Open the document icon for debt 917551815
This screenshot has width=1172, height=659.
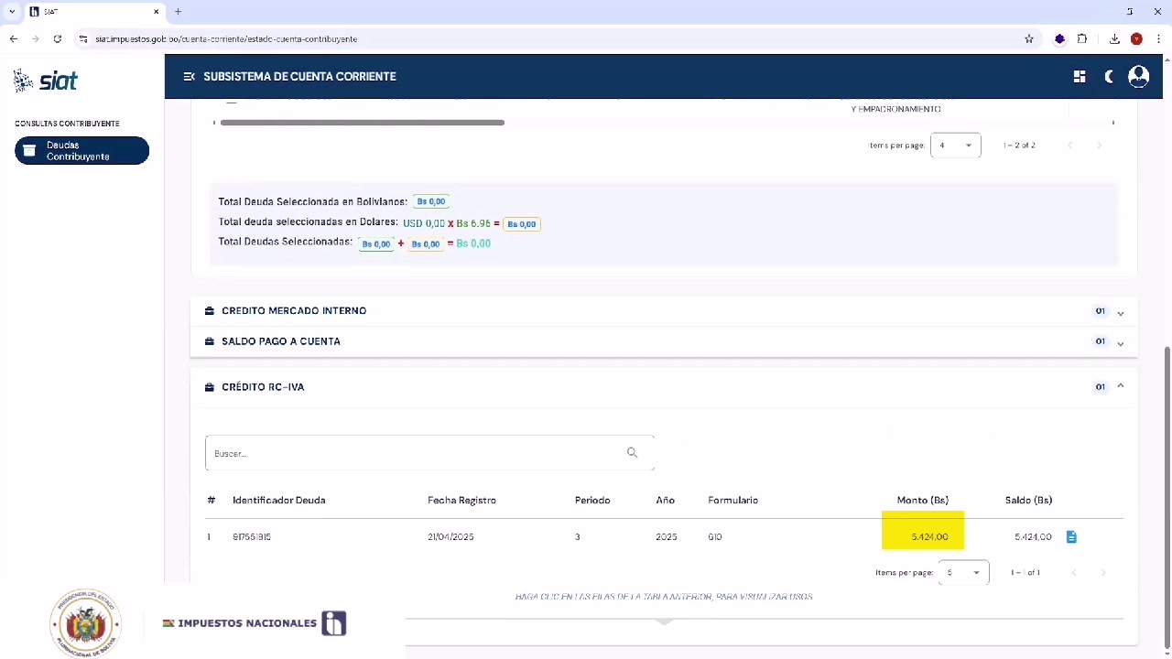(x=1071, y=537)
